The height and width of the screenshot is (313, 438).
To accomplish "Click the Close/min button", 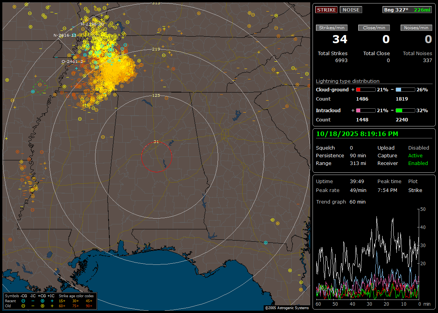I will 374,28.
